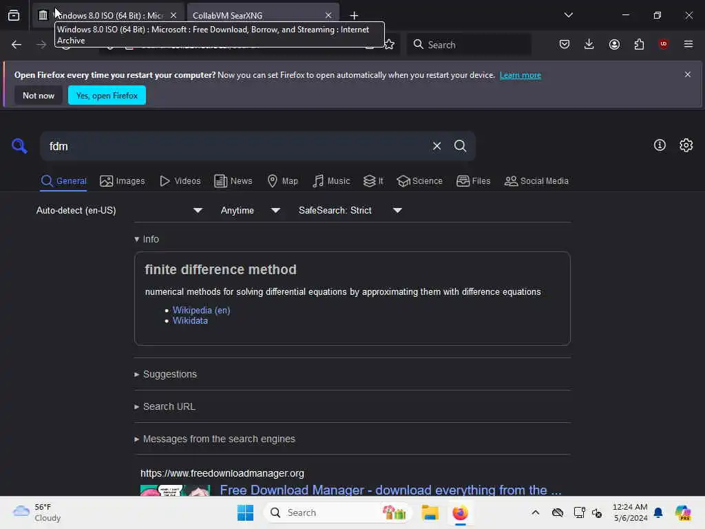Open the Free Download Manager result link
The width and height of the screenshot is (705, 529).
pos(391,490)
